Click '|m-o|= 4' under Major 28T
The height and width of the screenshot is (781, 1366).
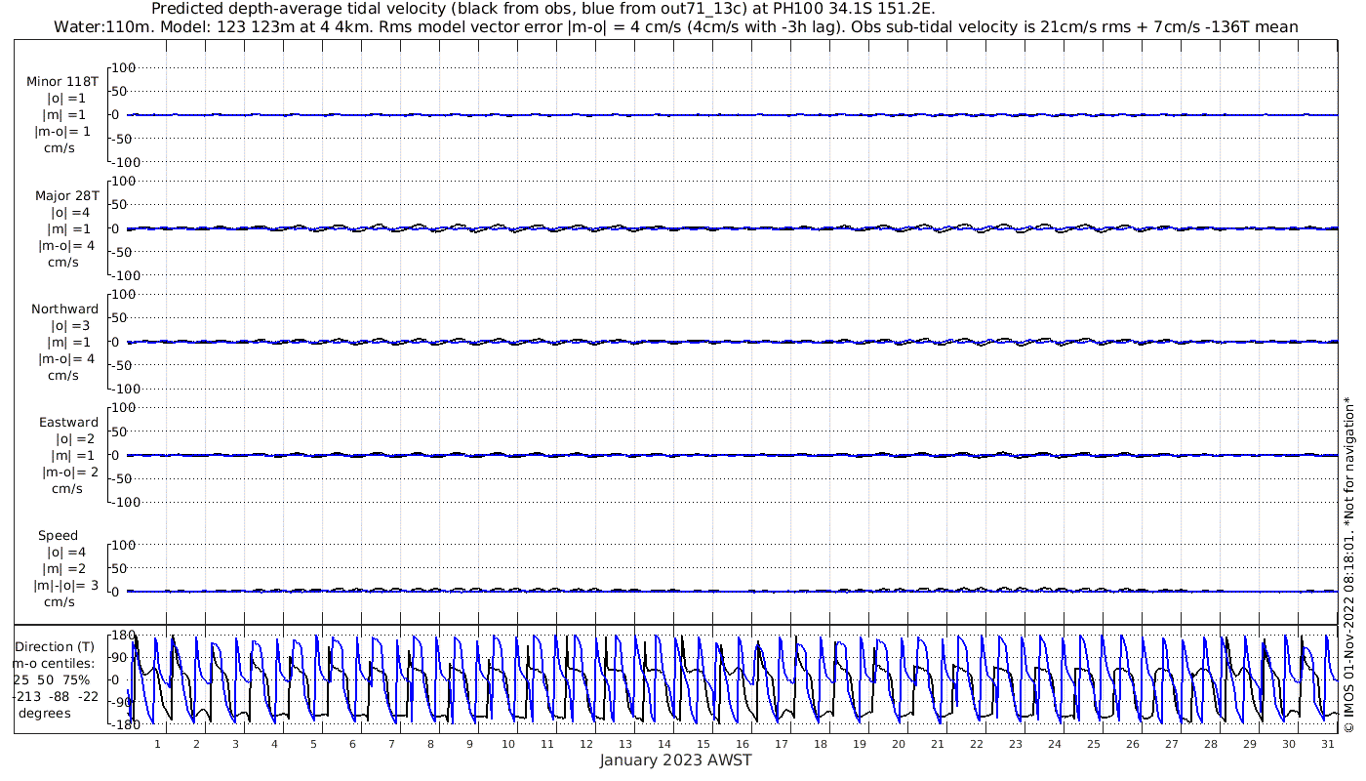click(64, 245)
